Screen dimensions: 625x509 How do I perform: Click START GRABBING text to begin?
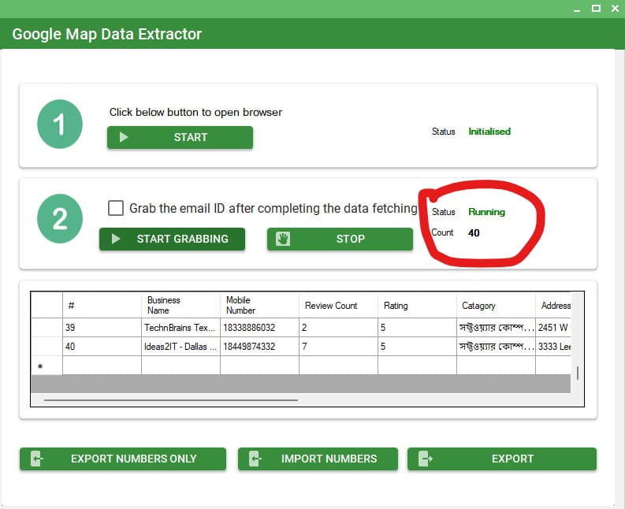[183, 239]
